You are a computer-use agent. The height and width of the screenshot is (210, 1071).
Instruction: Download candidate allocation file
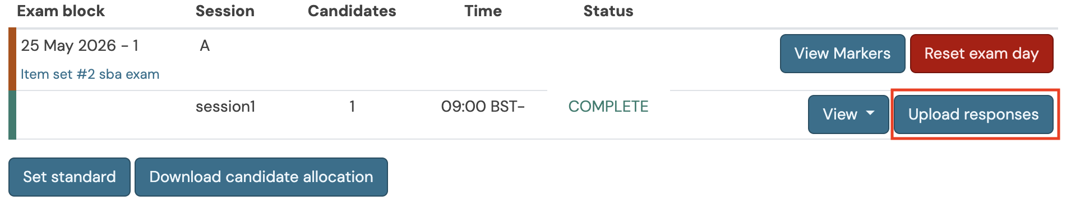(x=261, y=177)
